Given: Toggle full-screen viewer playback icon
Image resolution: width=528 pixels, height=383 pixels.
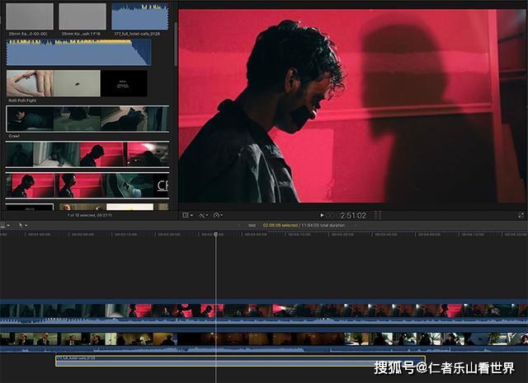Looking at the screenshot, I should (521, 215).
